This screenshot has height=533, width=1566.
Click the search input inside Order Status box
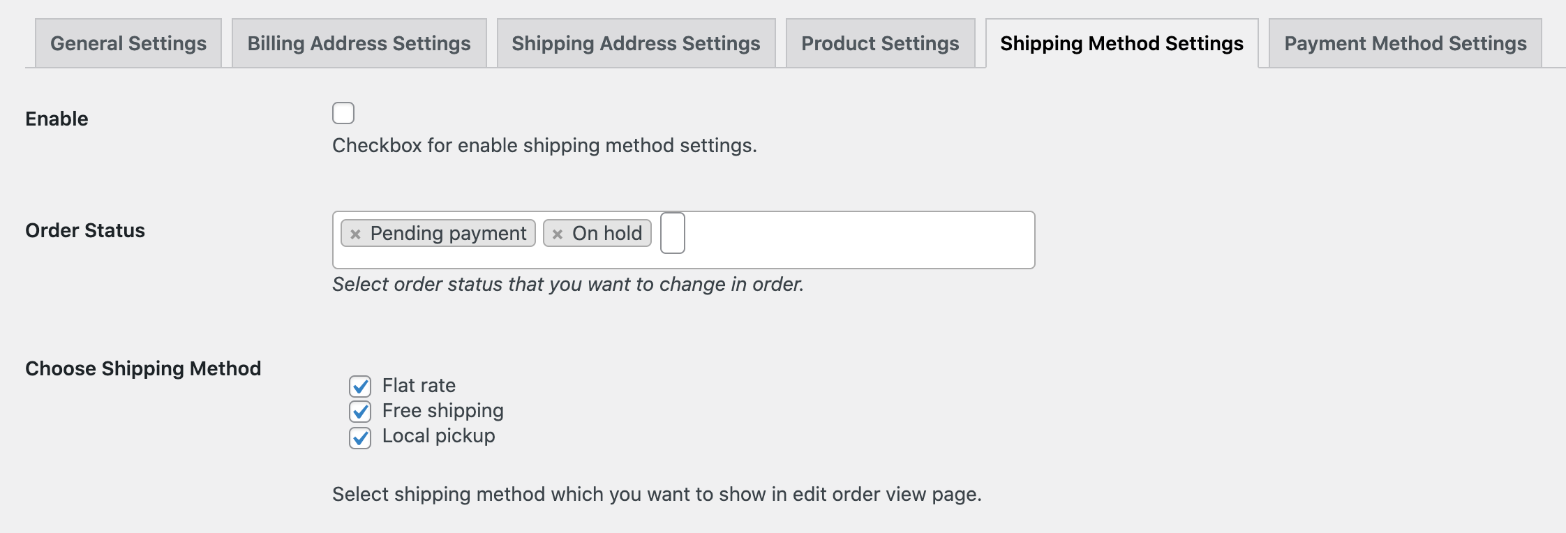tap(673, 233)
